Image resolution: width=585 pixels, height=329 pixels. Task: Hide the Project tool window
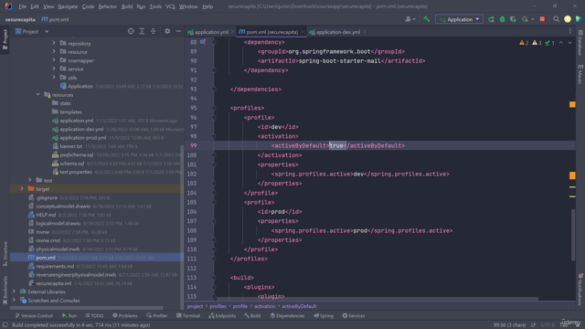[178, 31]
